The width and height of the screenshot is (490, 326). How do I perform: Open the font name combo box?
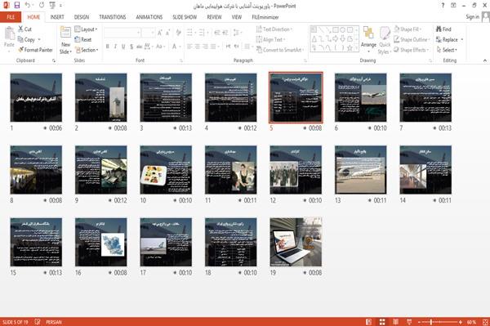pos(122,33)
